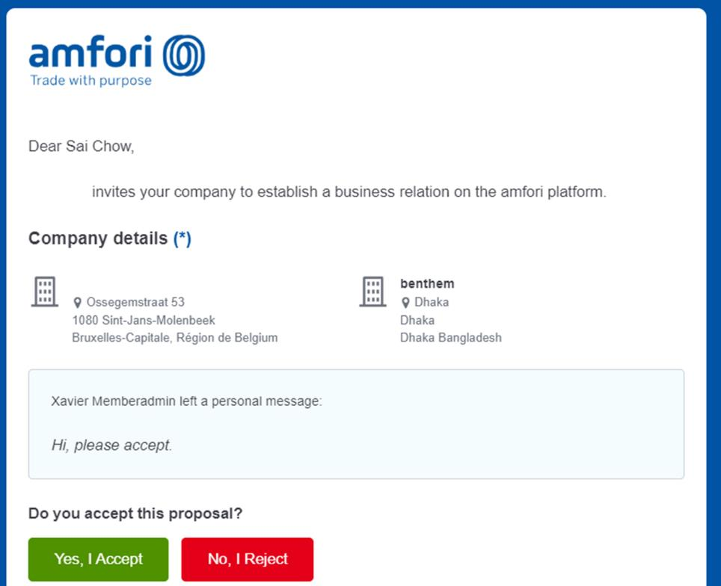721x586 pixels.
Task: Click the Company details heading
Action: 98,238
